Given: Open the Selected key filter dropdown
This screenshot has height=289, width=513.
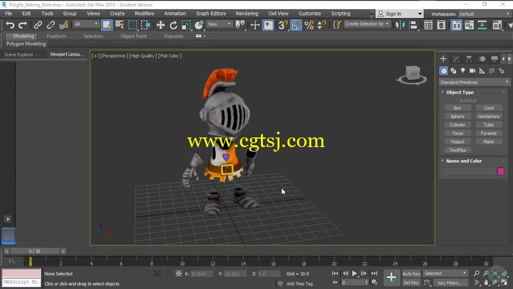Looking at the screenshot, I should [445, 274].
